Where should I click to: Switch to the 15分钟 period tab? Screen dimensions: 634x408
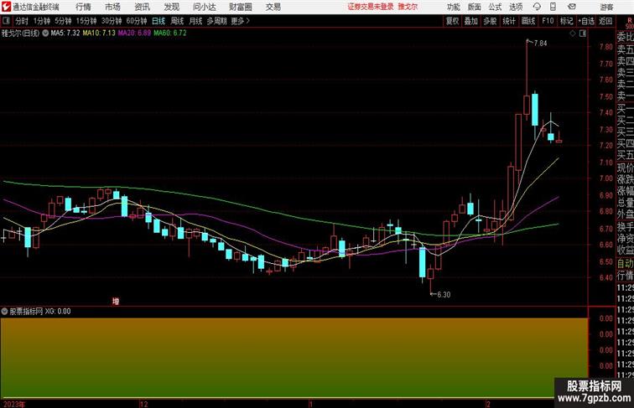[86, 21]
